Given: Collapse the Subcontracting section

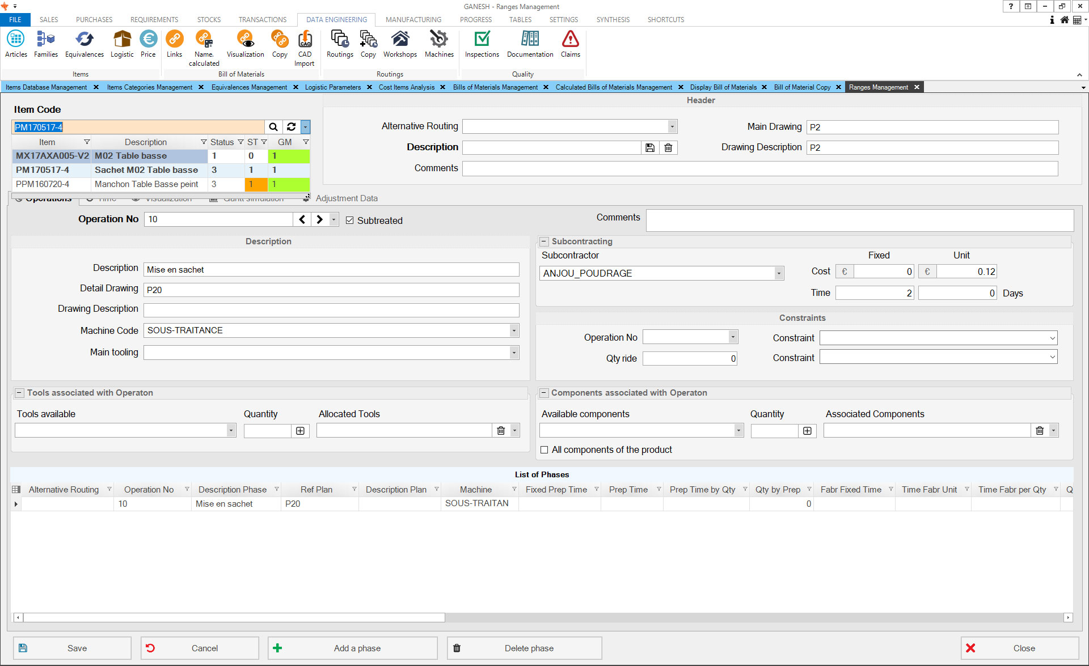Looking at the screenshot, I should 544,241.
